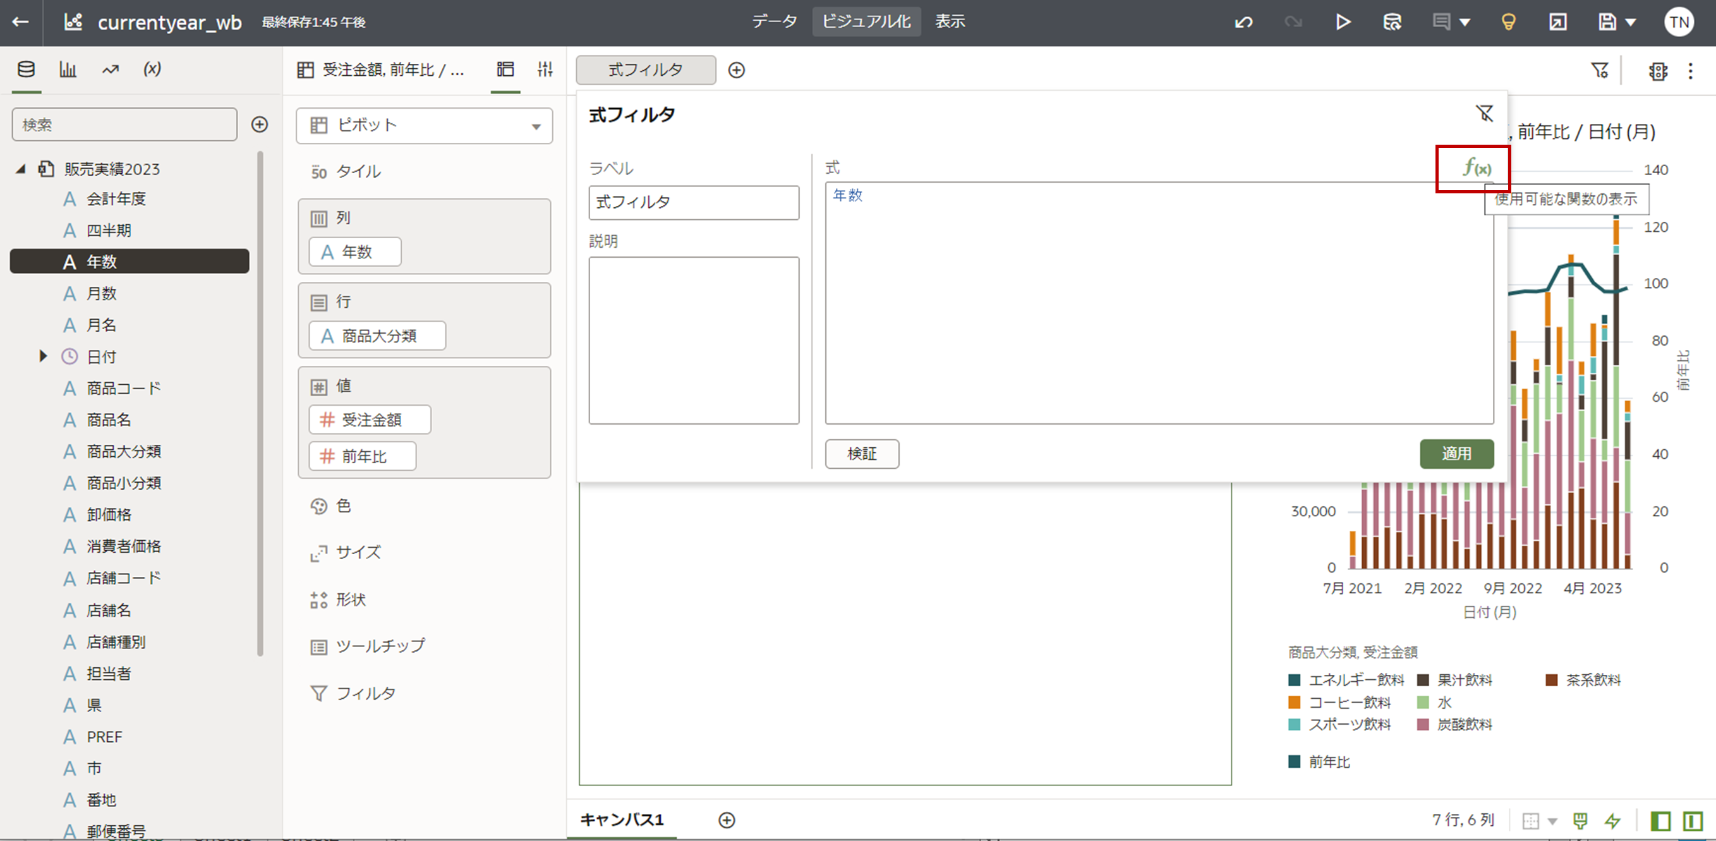The image size is (1716, 841).
Task: Open the insights lightbulb icon
Action: pos(1508,22)
